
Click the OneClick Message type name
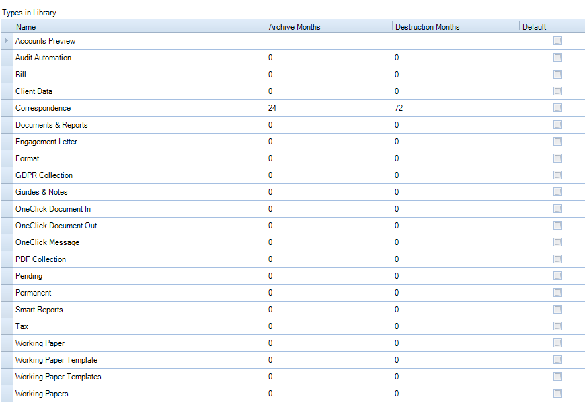point(47,242)
